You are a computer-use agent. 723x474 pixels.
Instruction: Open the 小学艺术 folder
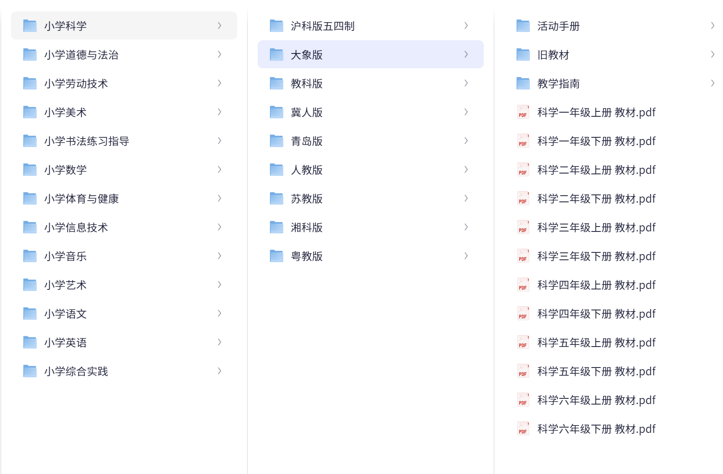tap(124, 284)
